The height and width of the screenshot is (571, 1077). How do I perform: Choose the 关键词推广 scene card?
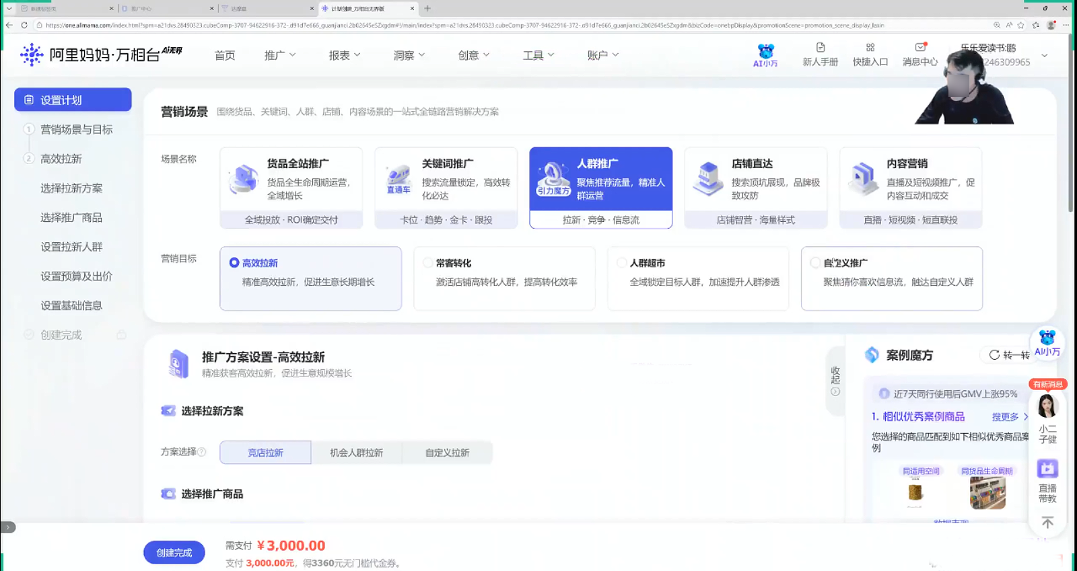pyautogui.click(x=446, y=188)
